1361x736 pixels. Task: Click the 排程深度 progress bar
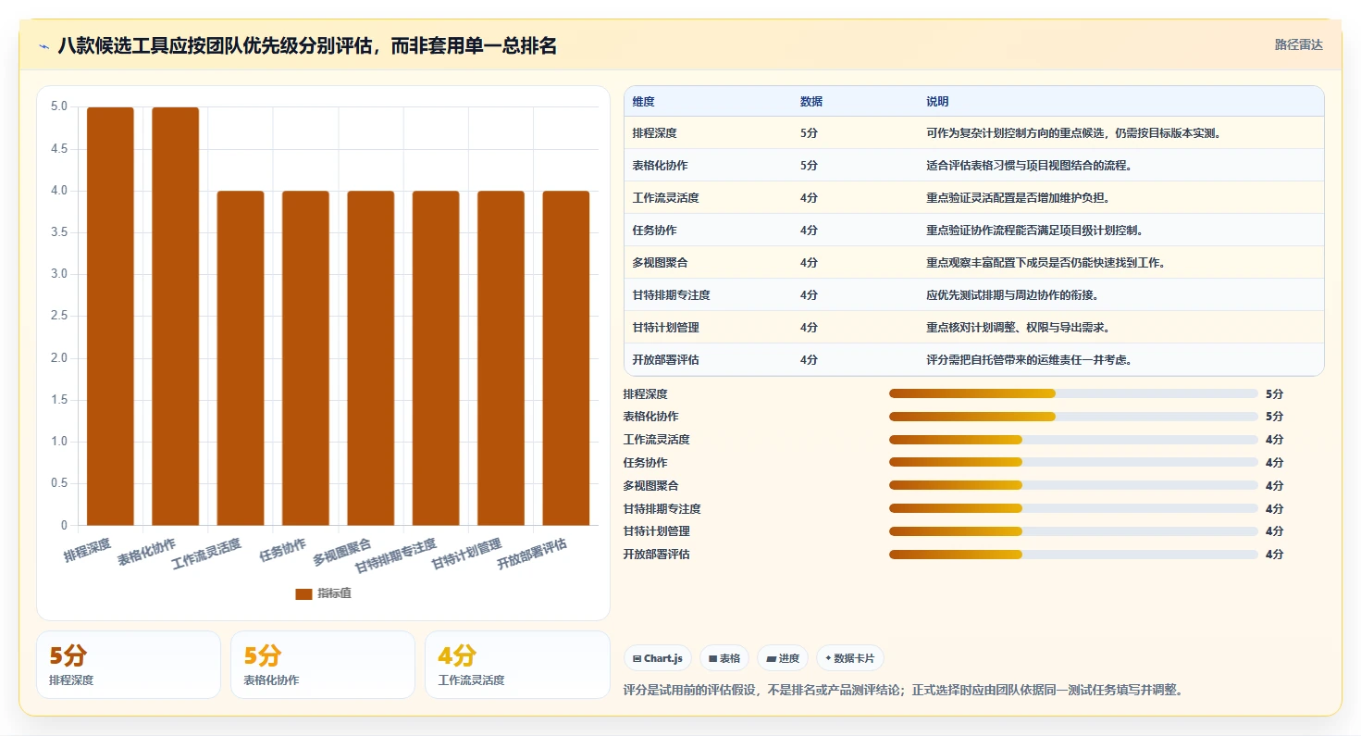pos(1073,393)
